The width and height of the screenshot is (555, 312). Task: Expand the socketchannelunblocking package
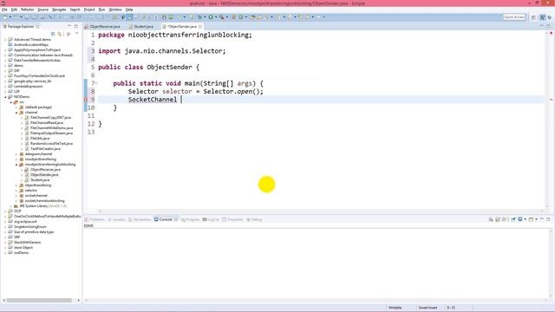pyautogui.click(x=16, y=201)
